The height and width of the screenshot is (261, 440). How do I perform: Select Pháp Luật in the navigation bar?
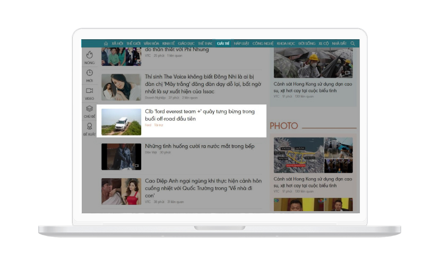241,43
